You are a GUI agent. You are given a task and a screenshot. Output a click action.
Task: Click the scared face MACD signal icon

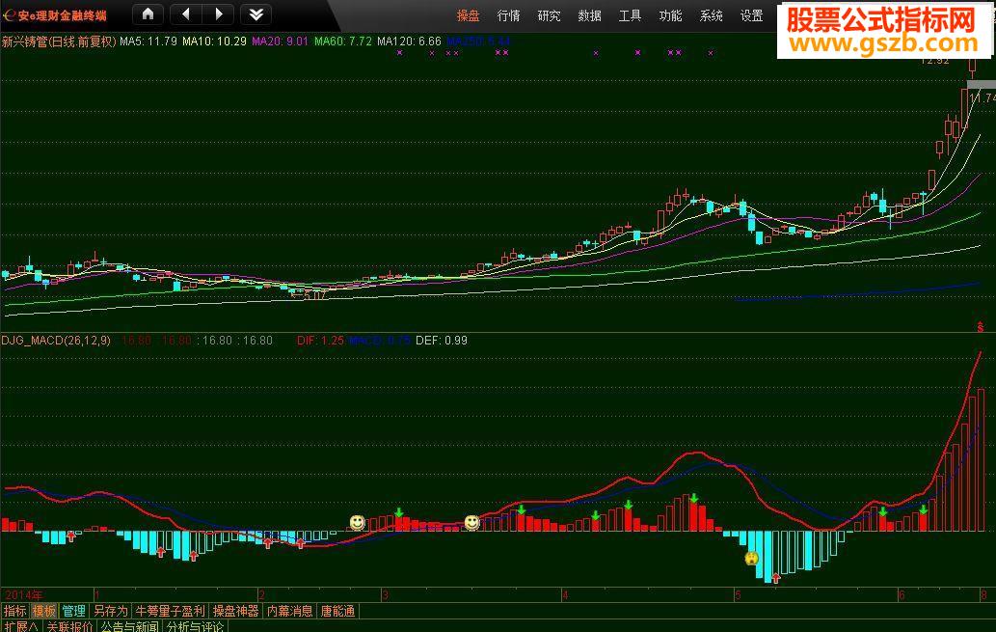point(751,559)
